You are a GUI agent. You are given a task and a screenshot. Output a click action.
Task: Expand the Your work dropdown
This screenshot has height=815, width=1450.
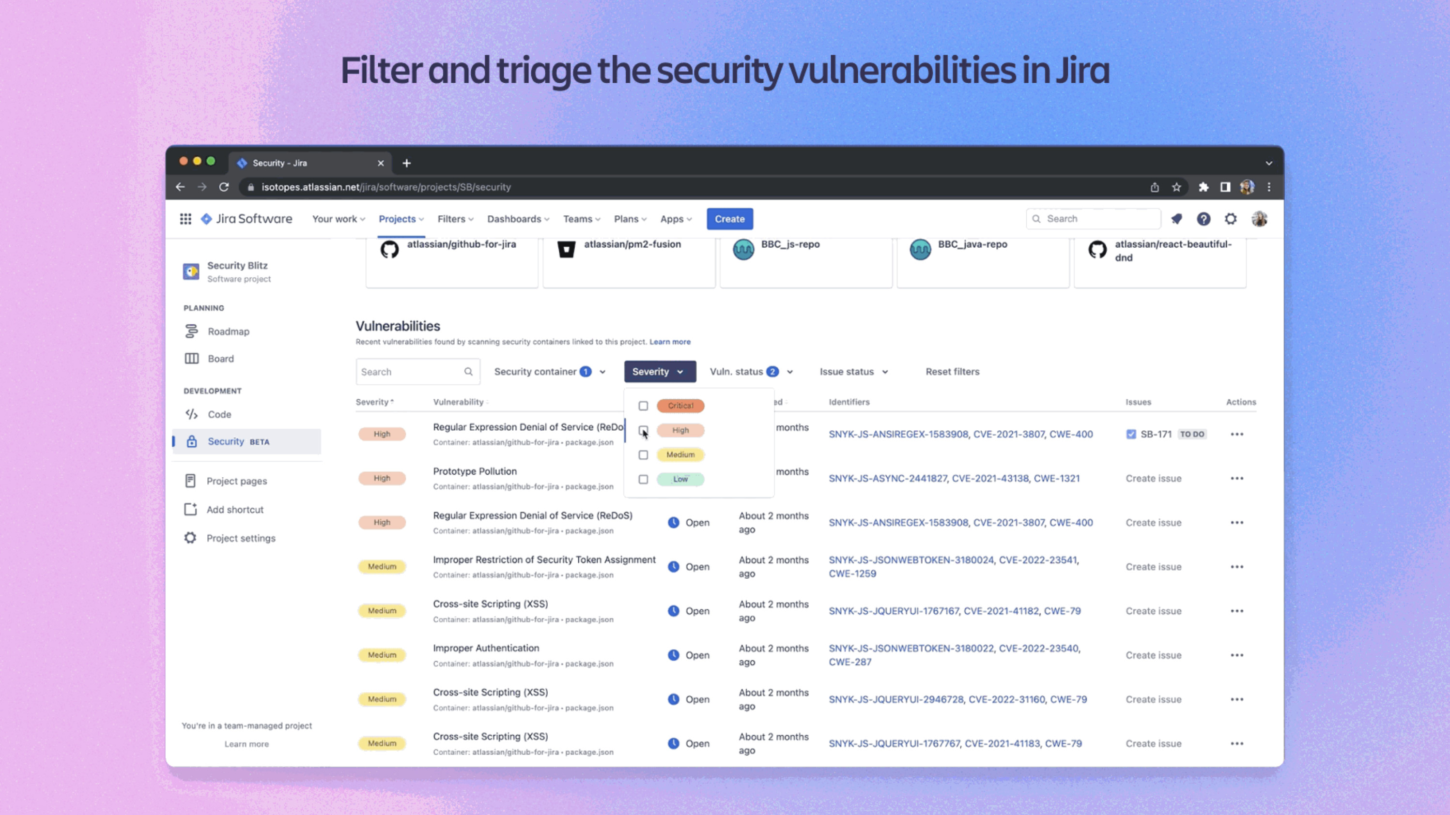tap(339, 219)
